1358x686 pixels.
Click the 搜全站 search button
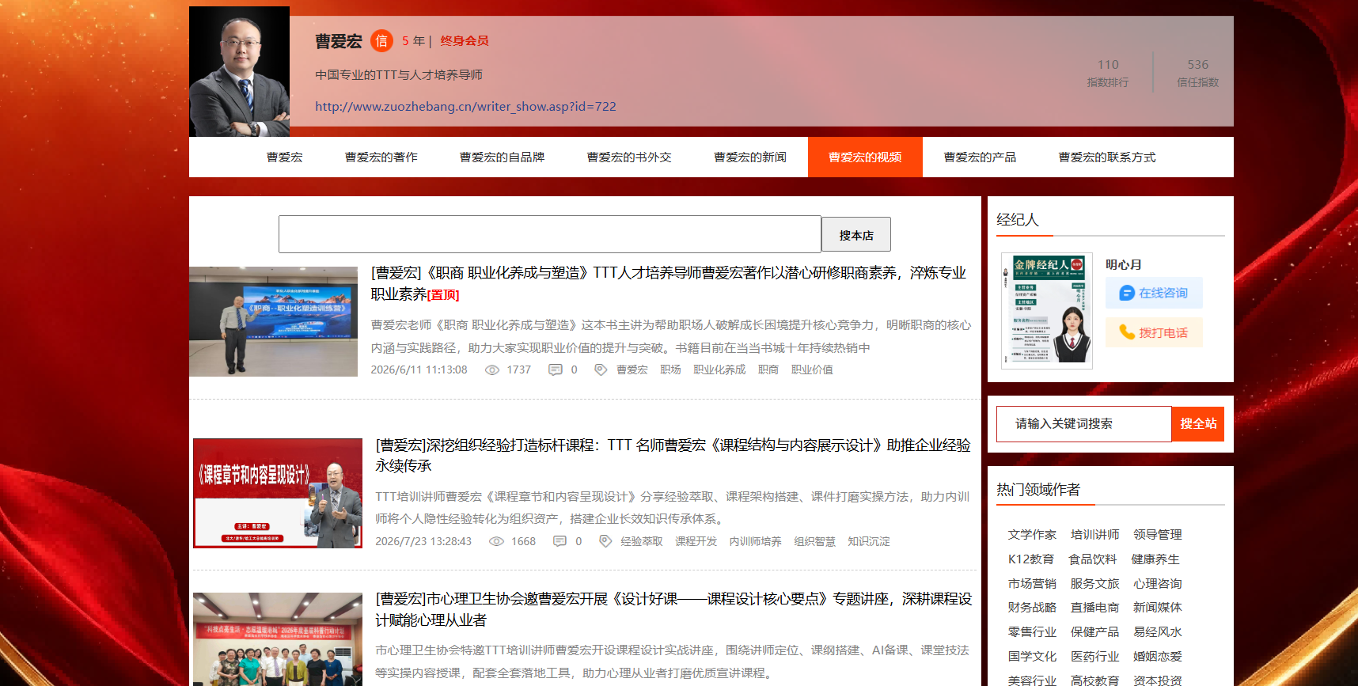(1198, 424)
